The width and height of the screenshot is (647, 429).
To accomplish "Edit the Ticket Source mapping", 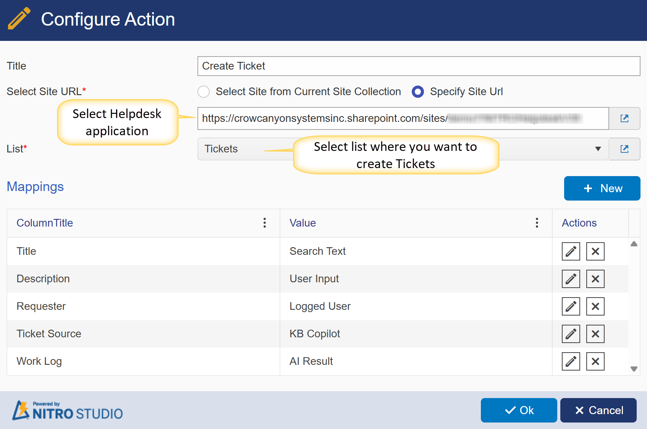I will (571, 334).
